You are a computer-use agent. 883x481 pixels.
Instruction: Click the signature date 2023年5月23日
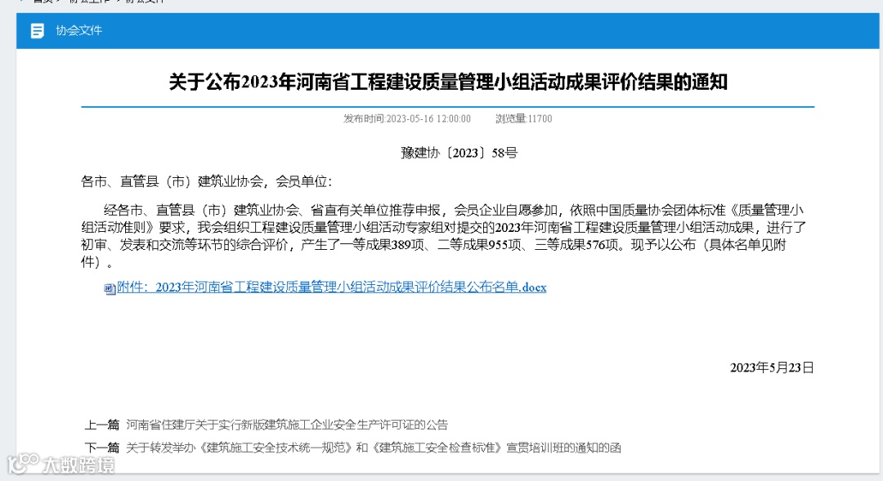[772, 368]
